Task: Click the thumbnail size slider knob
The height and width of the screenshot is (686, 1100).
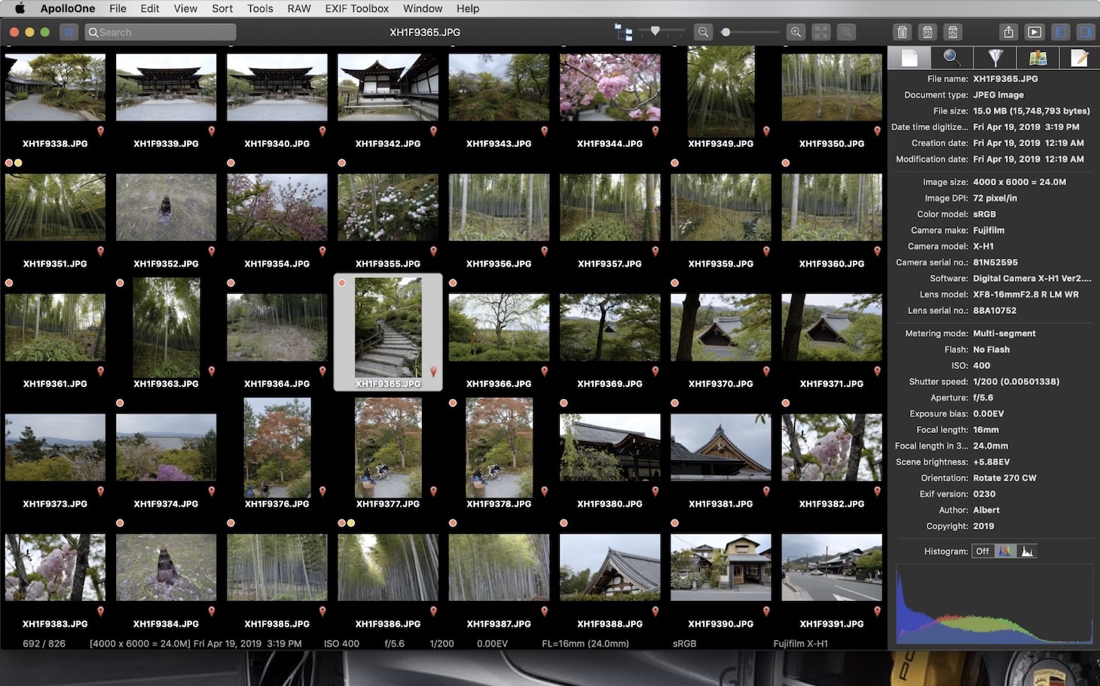Action: (726, 32)
